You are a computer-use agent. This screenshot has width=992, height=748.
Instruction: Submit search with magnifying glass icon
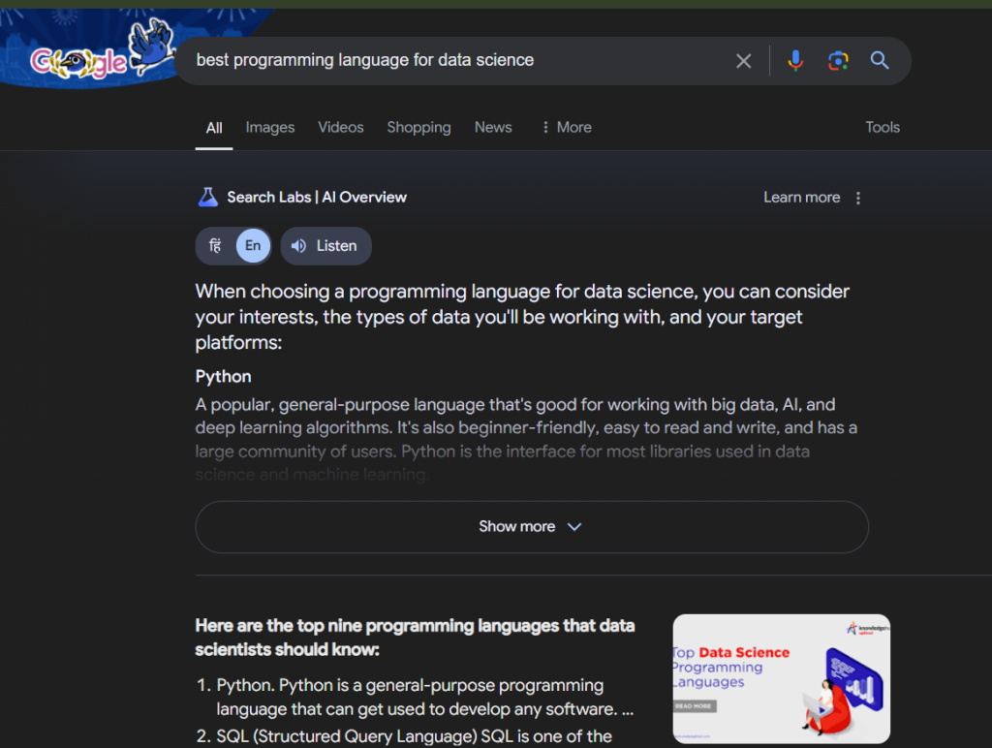click(880, 60)
